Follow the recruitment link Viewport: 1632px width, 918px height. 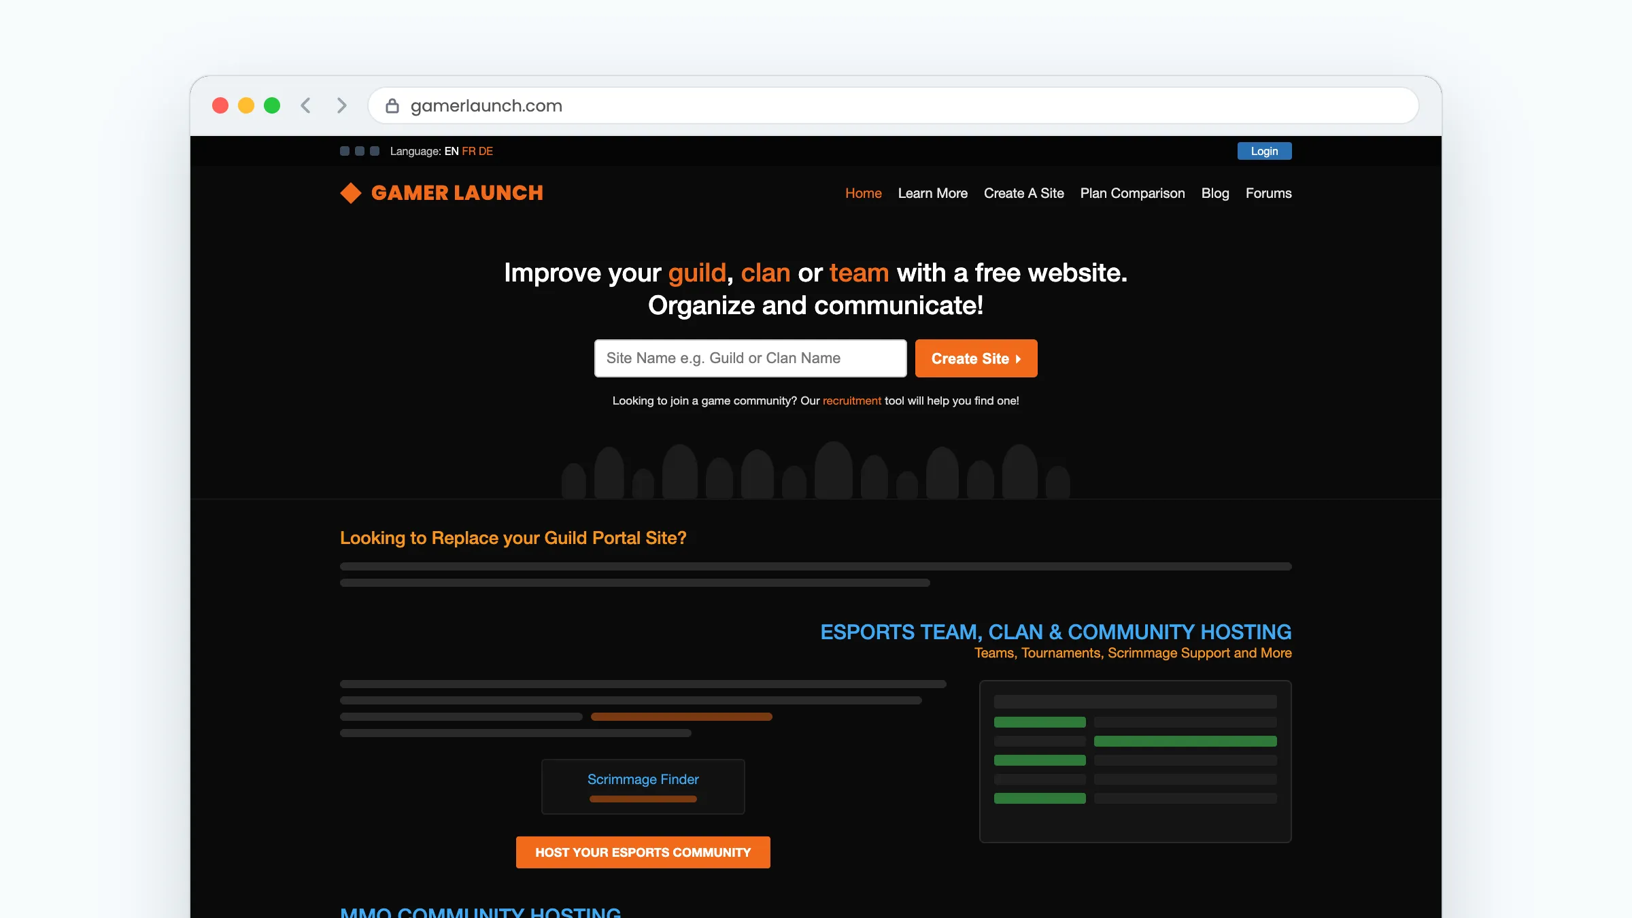pos(852,401)
